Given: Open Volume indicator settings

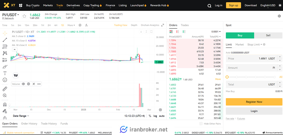Looking at the screenshot, I should click(x=29, y=84).
